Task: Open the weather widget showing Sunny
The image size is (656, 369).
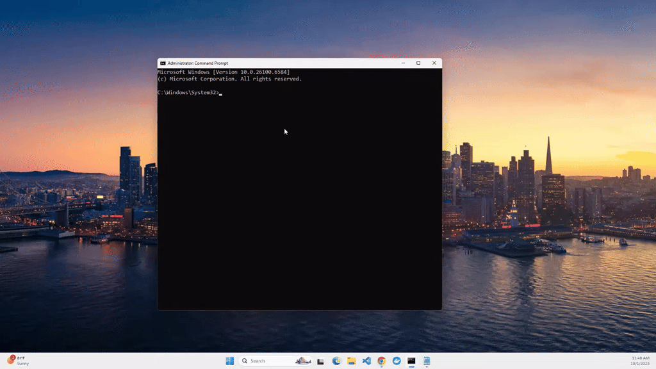Action: 18,361
